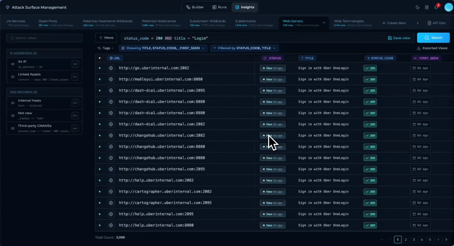Open options menu for 34 IP view
This screenshot has height=246, width=454.
click(x=75, y=64)
